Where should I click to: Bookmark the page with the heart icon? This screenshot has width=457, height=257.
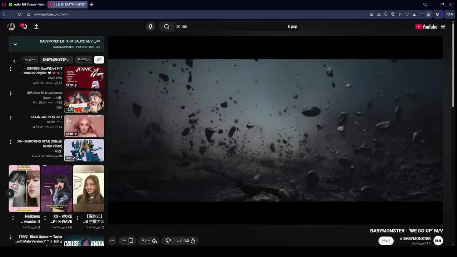407,14
